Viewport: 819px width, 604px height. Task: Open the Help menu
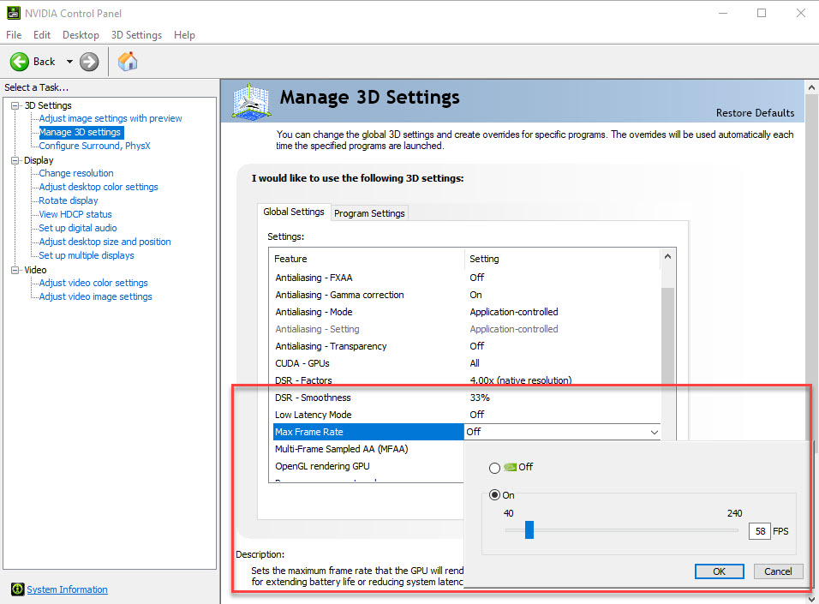coord(184,35)
